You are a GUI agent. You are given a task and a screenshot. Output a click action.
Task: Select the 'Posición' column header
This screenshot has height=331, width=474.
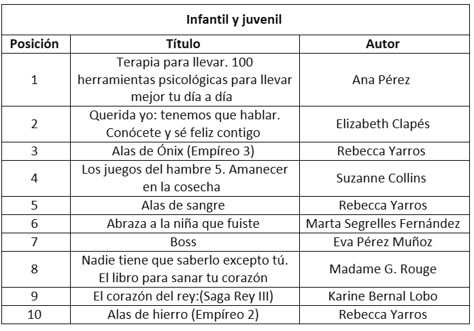tap(34, 44)
